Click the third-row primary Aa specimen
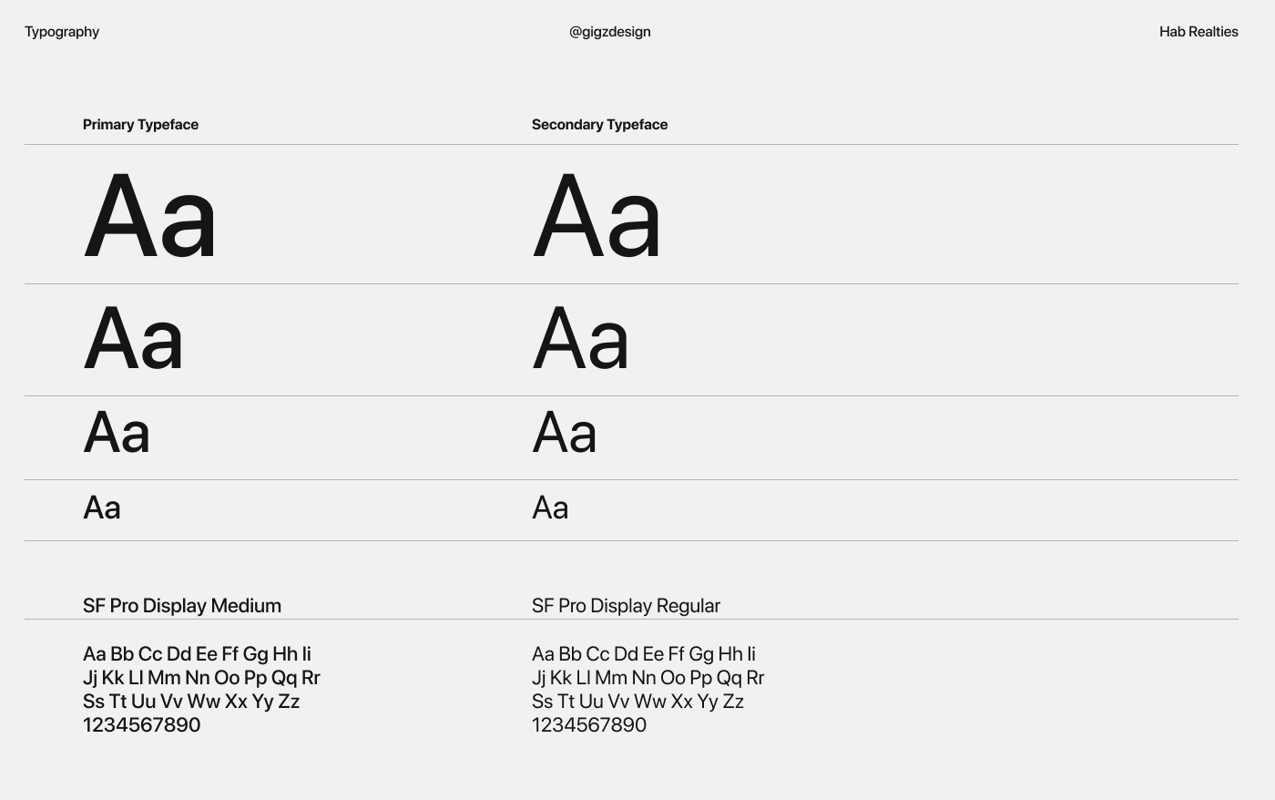Viewport: 1275px width, 800px height. tap(117, 432)
